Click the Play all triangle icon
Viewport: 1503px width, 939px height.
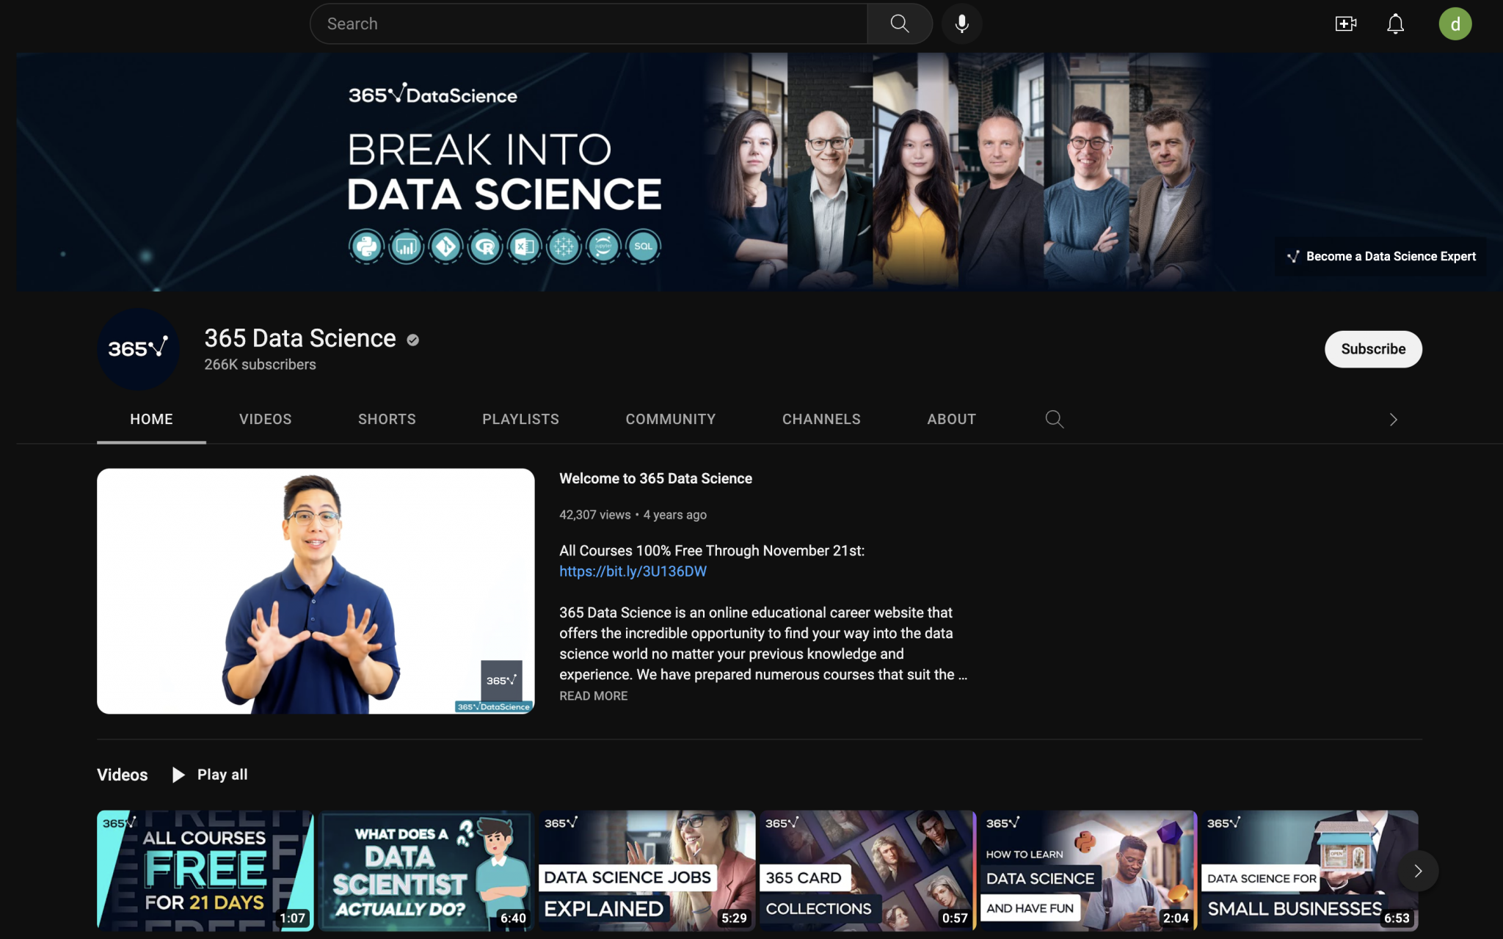pyautogui.click(x=178, y=775)
